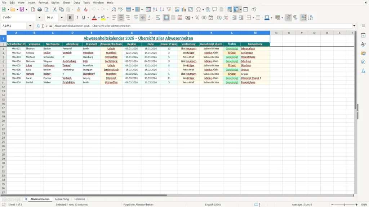Click the Center Vertically alignment icon
Viewport: 369px width, 207px height.
(143, 18)
